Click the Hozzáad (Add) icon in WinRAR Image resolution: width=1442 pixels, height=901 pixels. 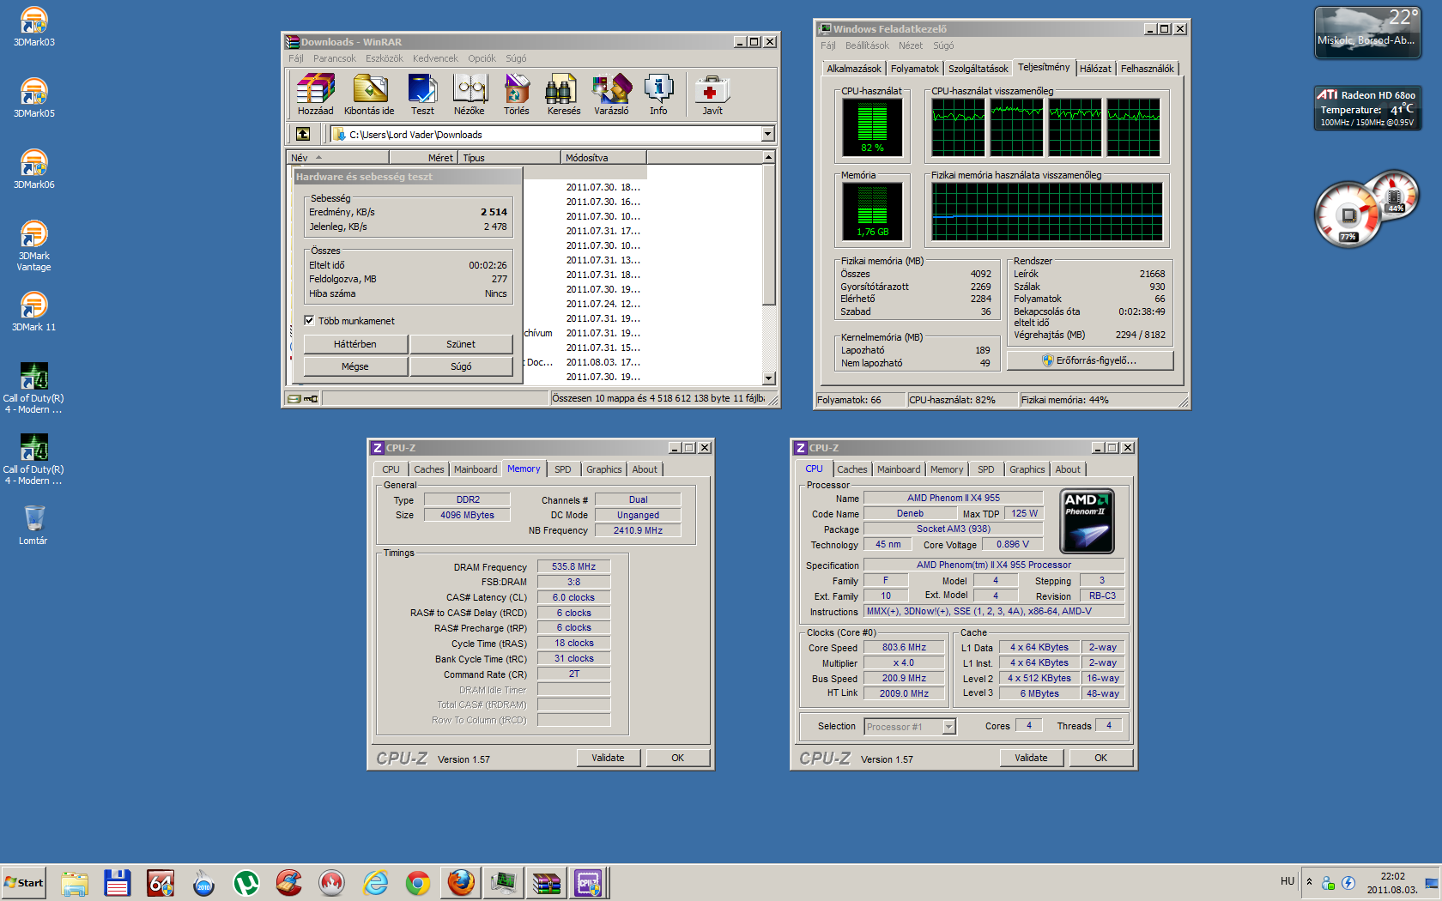tap(315, 94)
